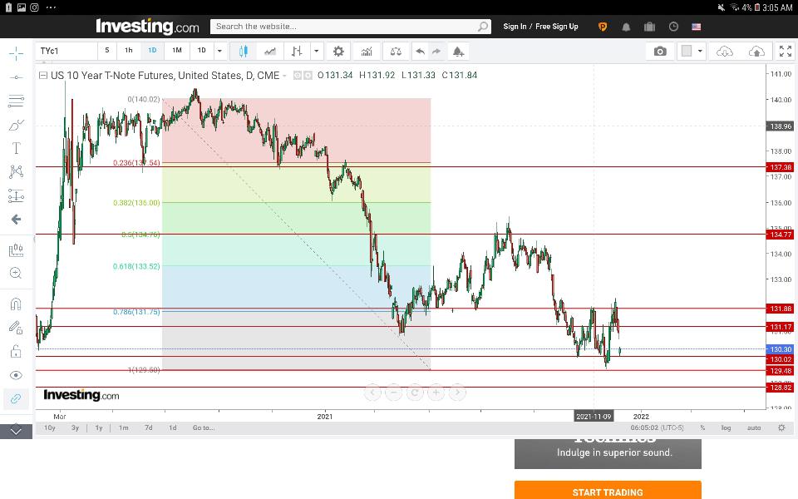
Task: Click the Go to... date button
Action: click(x=204, y=427)
